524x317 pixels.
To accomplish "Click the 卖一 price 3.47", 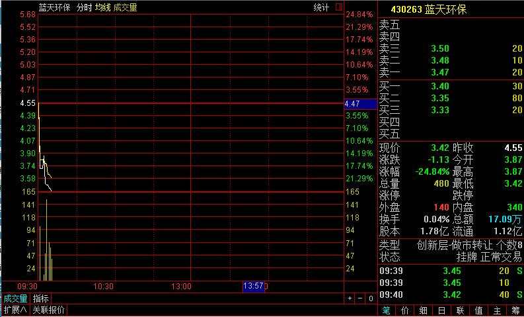I will [x=440, y=72].
